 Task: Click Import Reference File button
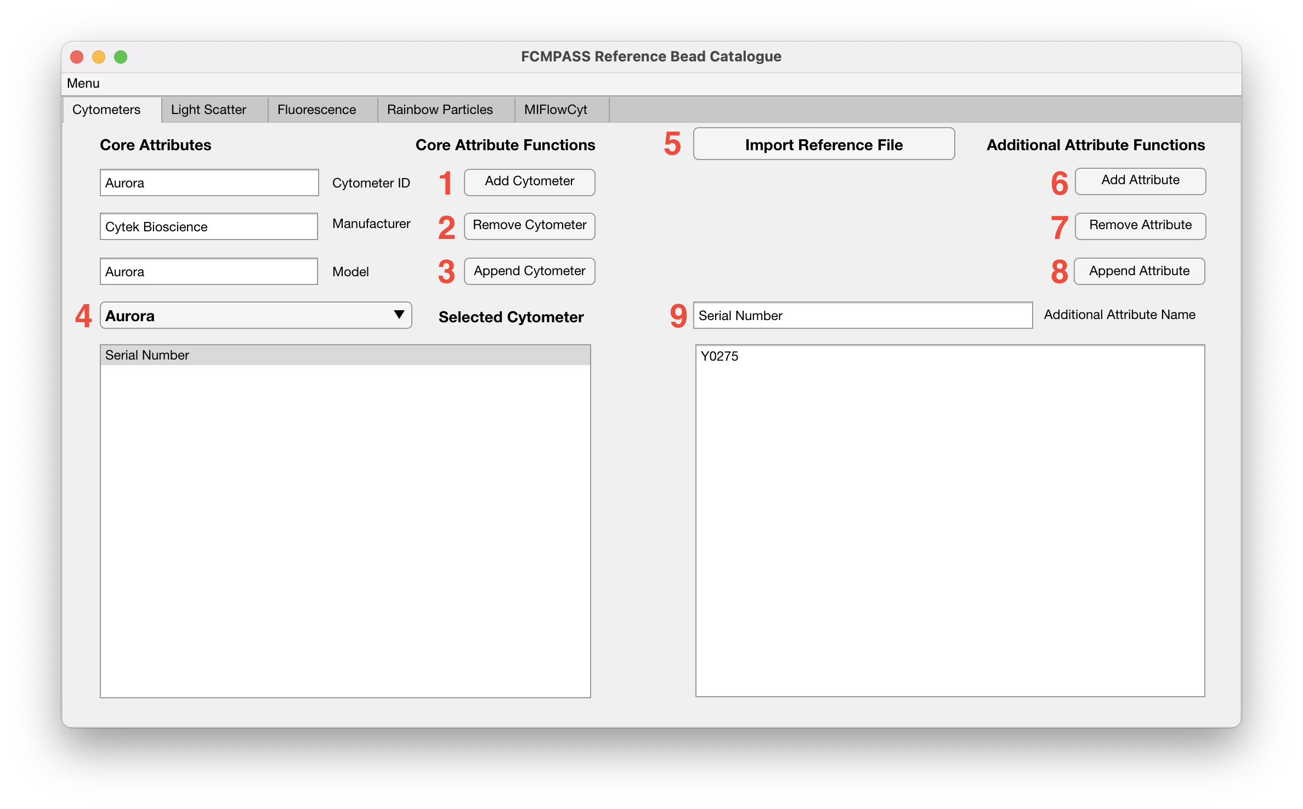[x=824, y=144]
